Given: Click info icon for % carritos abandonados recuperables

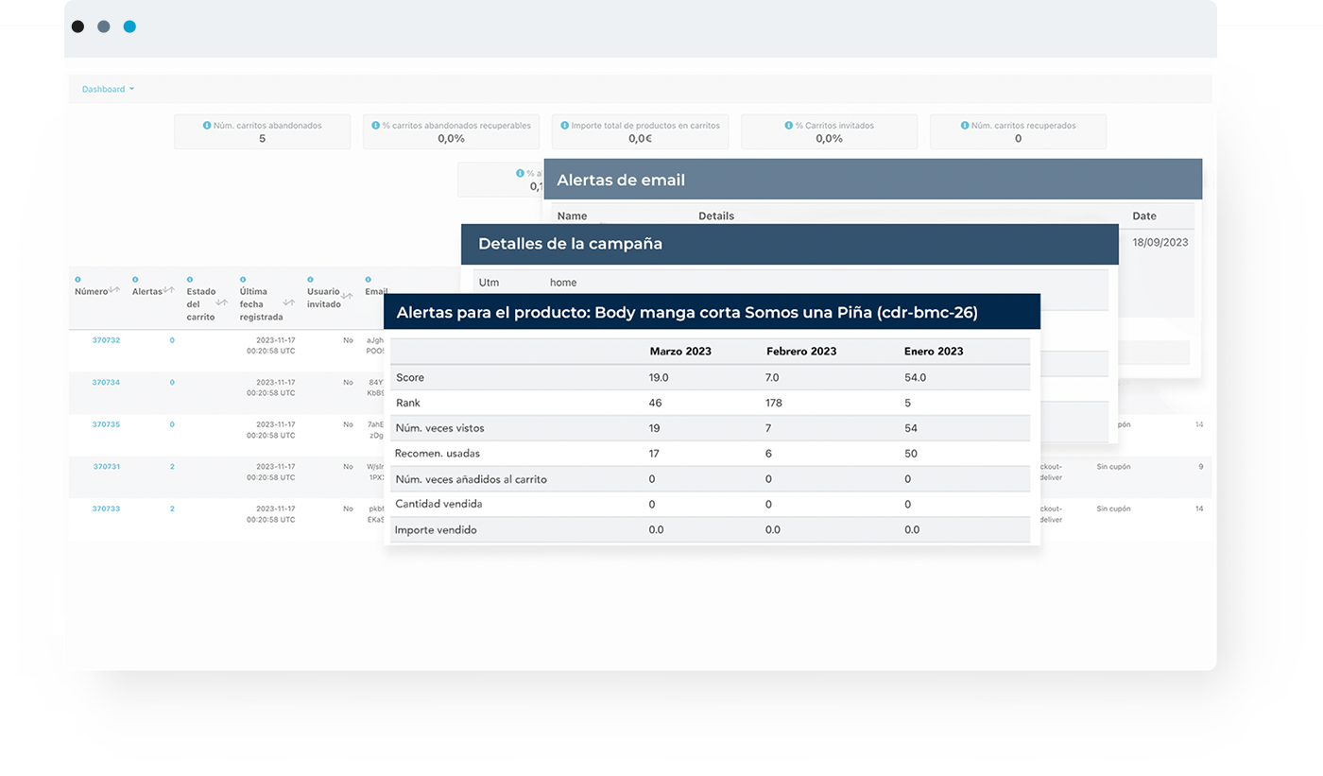Looking at the screenshot, I should (x=375, y=125).
